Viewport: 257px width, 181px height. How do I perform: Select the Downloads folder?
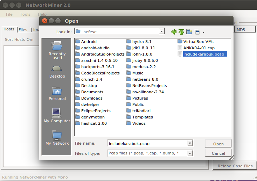(x=89, y=98)
